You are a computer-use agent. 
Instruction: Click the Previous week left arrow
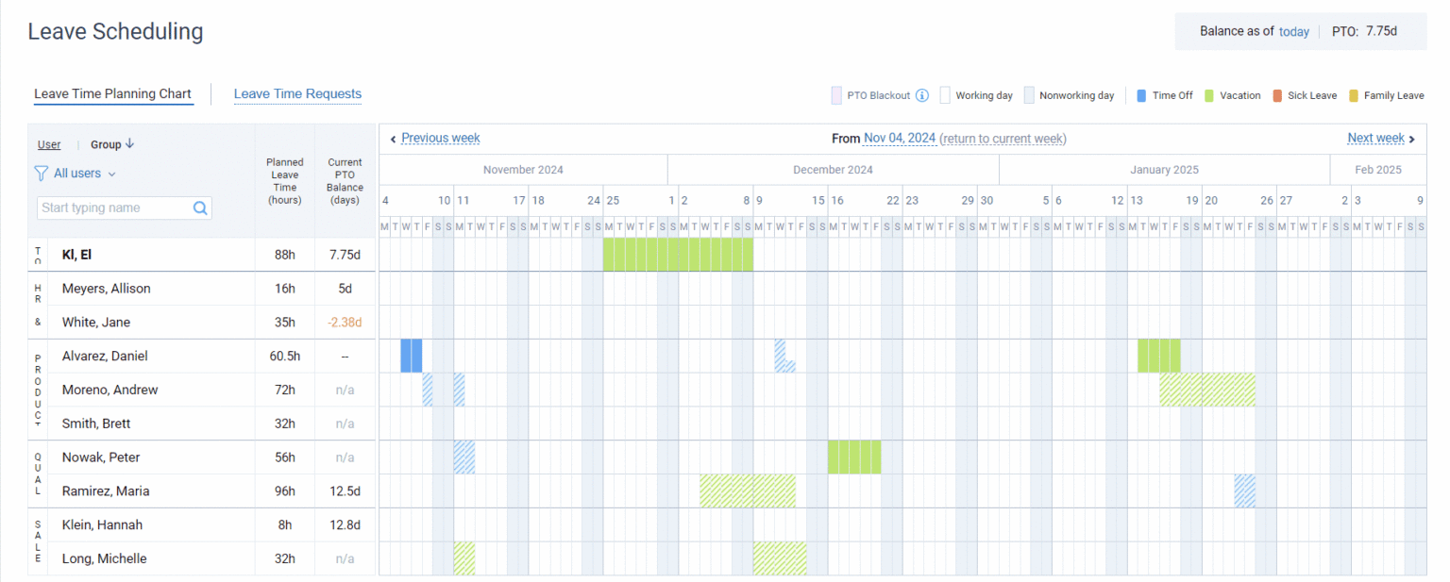pyautogui.click(x=393, y=140)
